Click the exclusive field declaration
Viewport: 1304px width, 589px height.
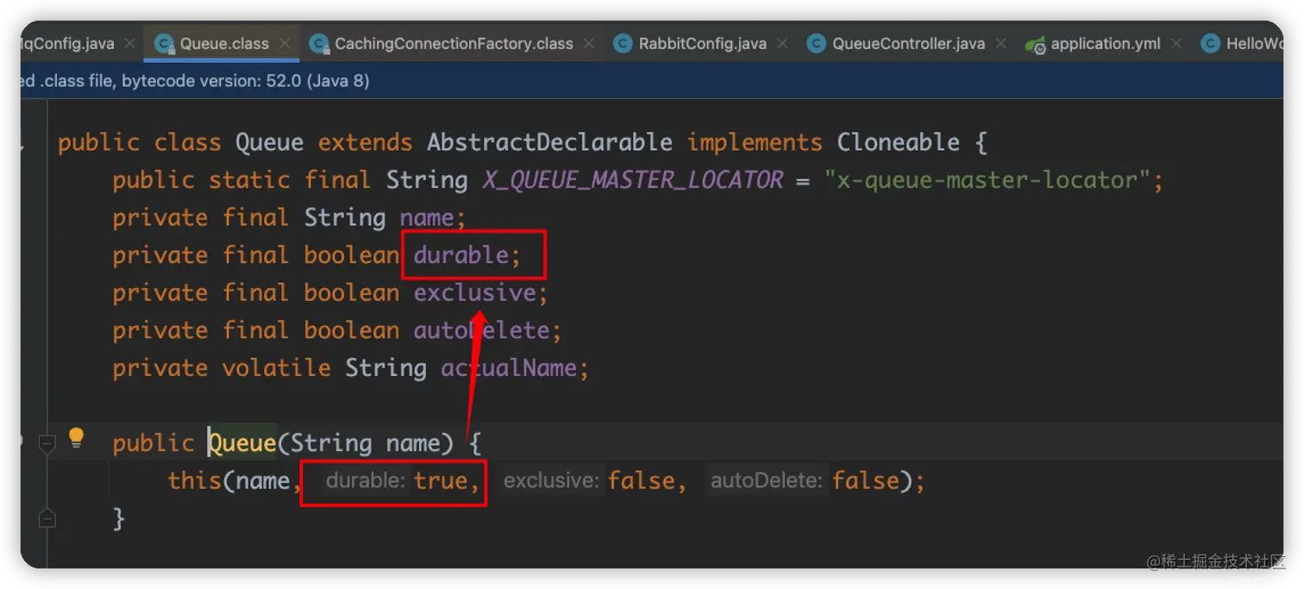click(475, 293)
